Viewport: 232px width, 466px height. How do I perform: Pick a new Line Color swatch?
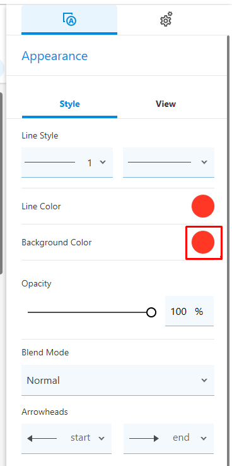click(203, 206)
